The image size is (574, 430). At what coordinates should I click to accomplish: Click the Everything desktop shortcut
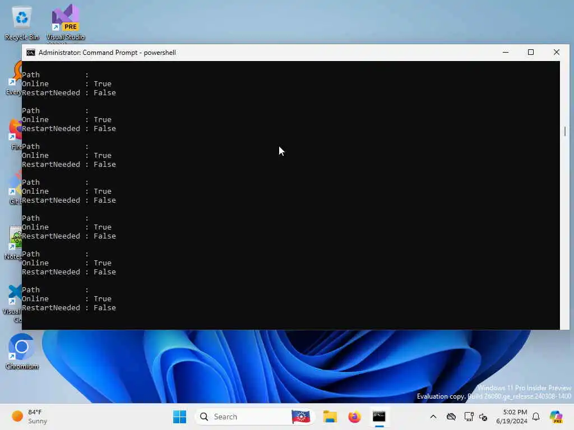coord(14,78)
